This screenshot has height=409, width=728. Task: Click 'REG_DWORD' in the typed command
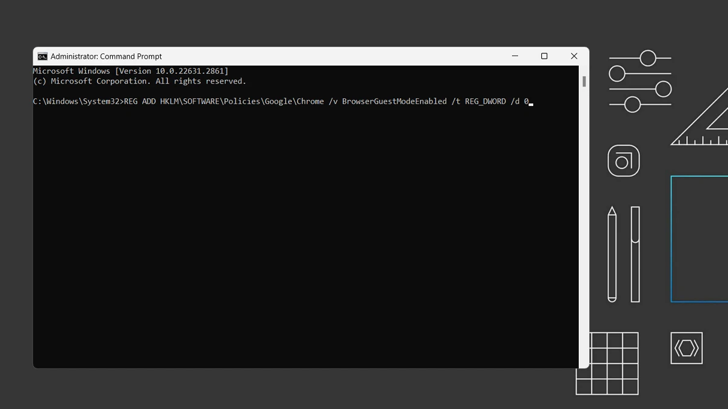(485, 101)
